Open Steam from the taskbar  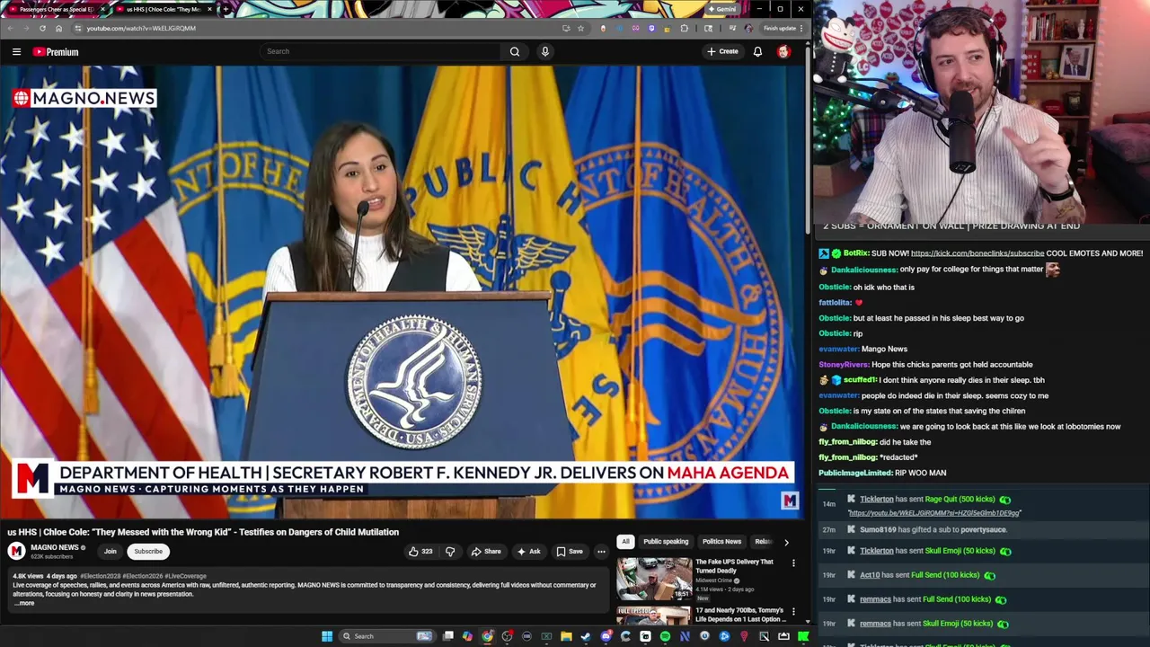[586, 636]
